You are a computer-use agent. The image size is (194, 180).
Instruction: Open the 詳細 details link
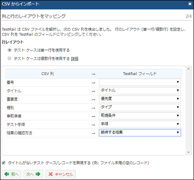coord(75,58)
